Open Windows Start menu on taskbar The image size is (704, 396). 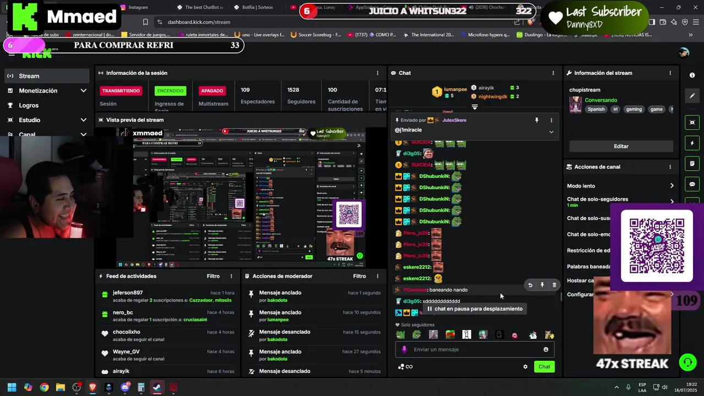(12, 387)
